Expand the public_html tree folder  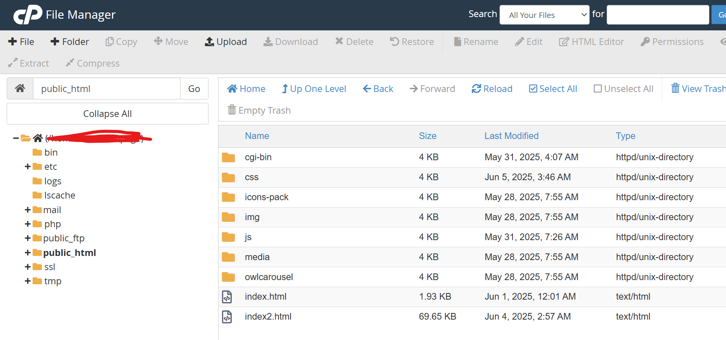(x=28, y=253)
